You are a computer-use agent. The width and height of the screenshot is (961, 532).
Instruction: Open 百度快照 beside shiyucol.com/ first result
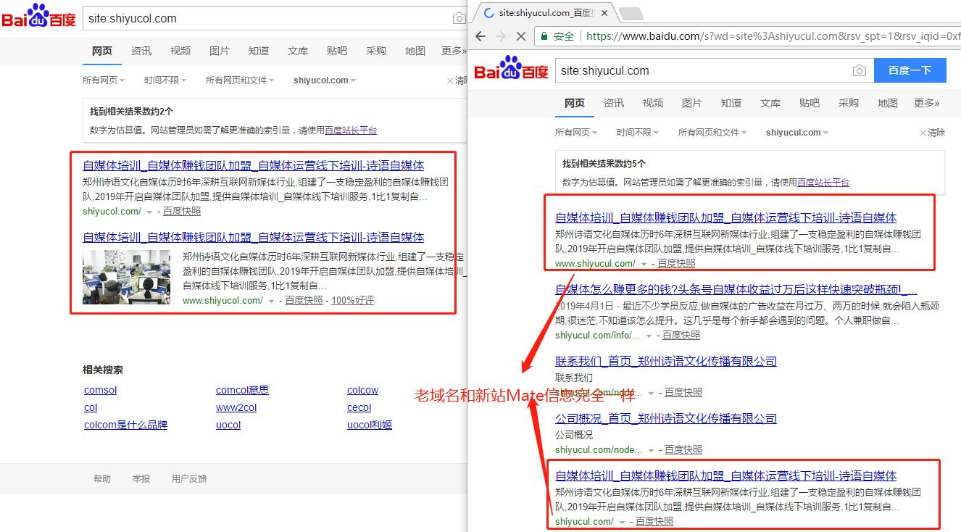pyautogui.click(x=182, y=212)
